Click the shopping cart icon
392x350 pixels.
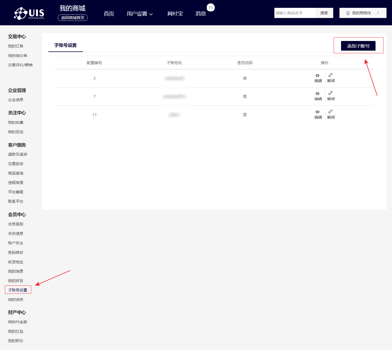pos(348,13)
